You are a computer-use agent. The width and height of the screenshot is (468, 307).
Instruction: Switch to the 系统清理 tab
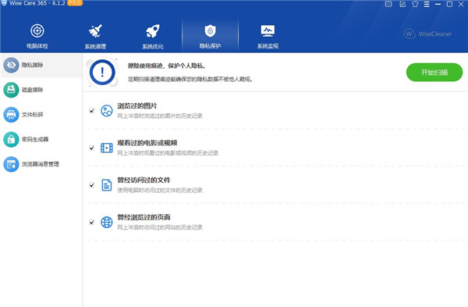click(95, 36)
